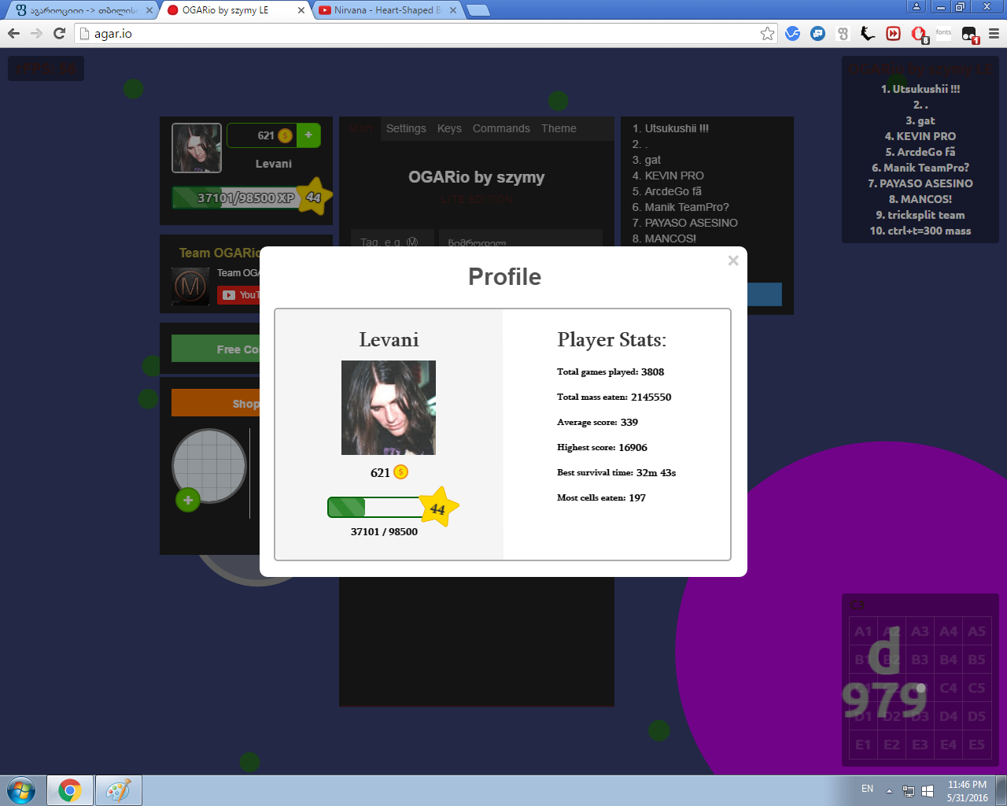Click the Levani avatar in Profile dialog
The width and height of the screenshot is (1007, 806).
click(389, 408)
